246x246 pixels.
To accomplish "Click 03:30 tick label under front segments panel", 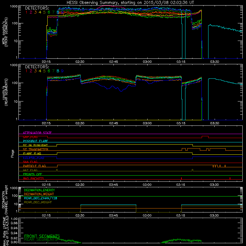I will (x=214, y=62).
